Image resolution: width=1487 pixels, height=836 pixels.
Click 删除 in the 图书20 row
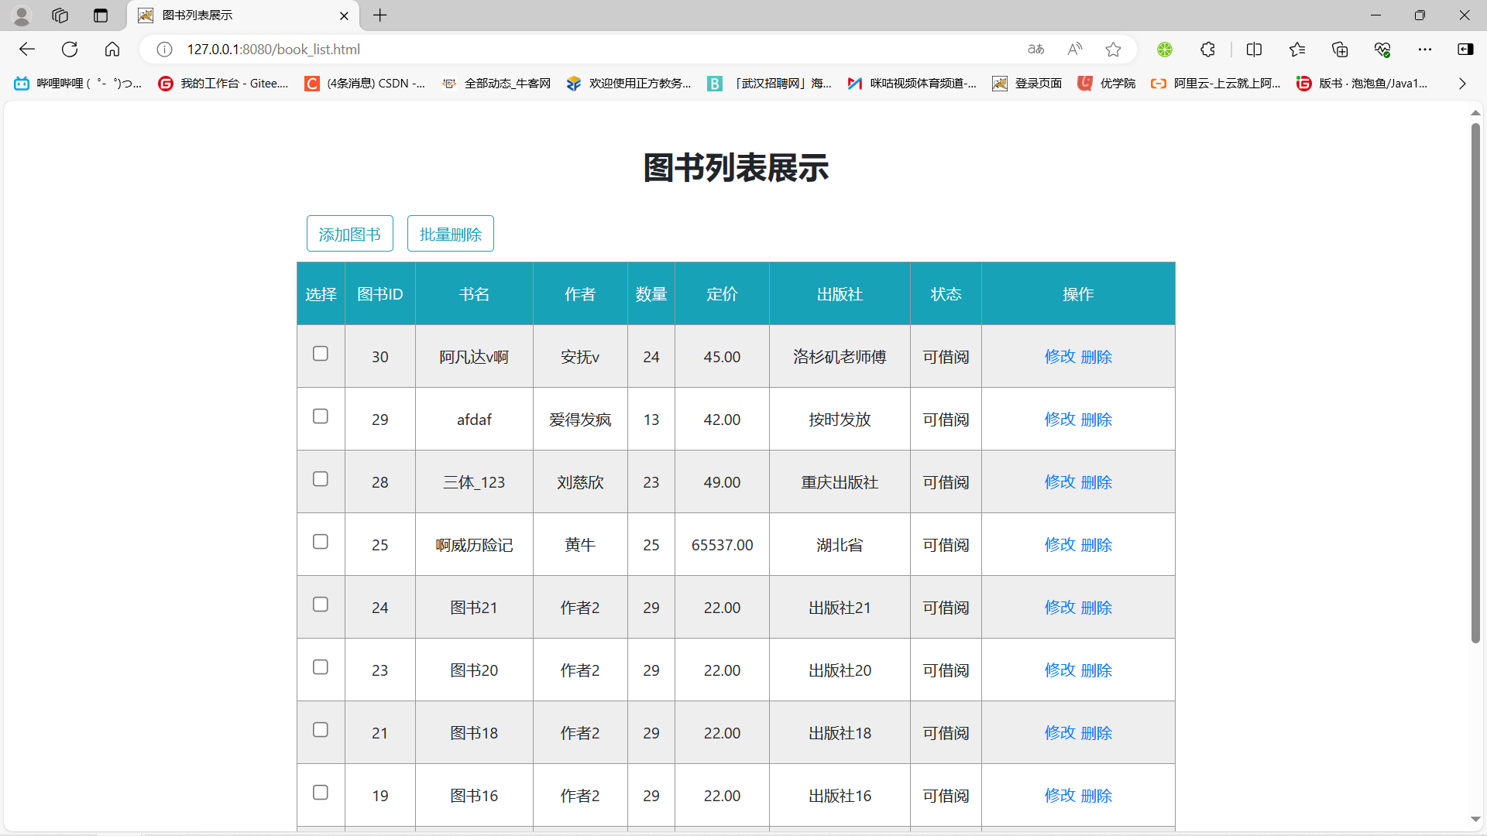coord(1097,670)
